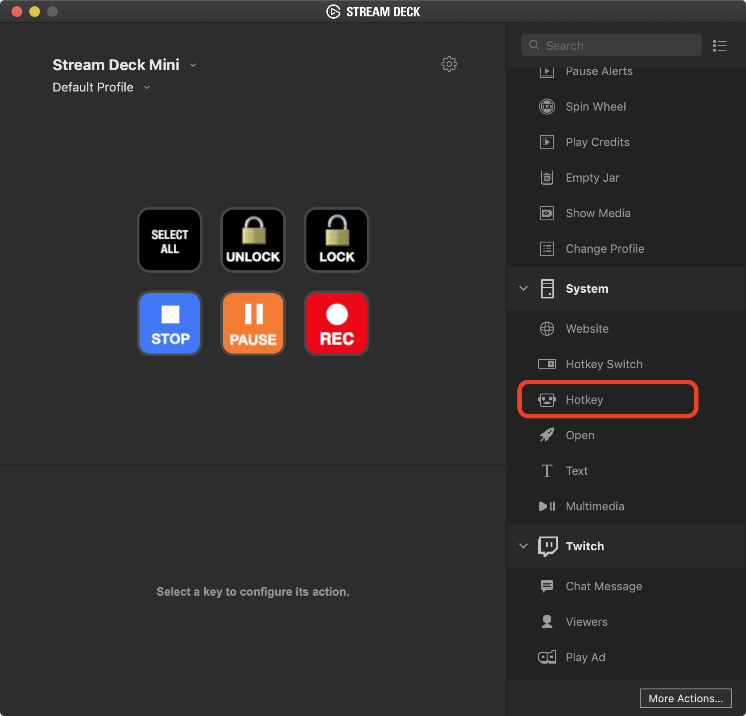Click the Chat Message icon
The image size is (746, 716).
click(547, 586)
